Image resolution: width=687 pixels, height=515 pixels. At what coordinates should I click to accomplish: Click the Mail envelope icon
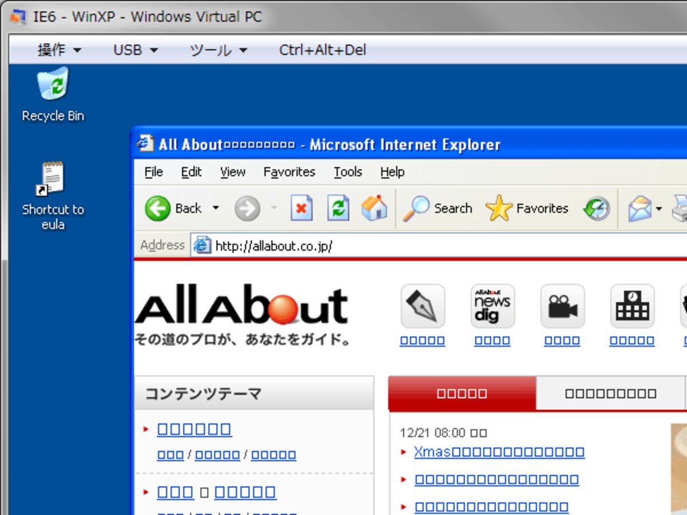(x=640, y=209)
